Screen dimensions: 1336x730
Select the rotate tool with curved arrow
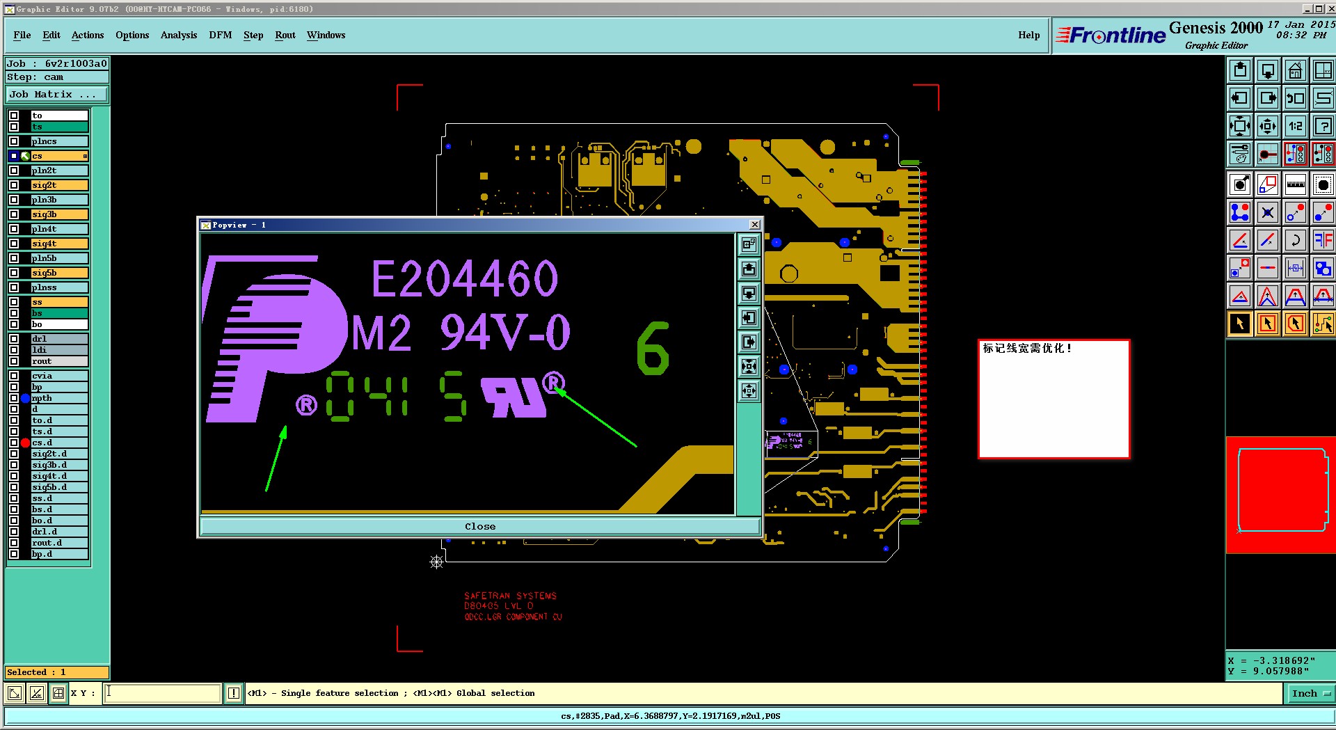1296,240
